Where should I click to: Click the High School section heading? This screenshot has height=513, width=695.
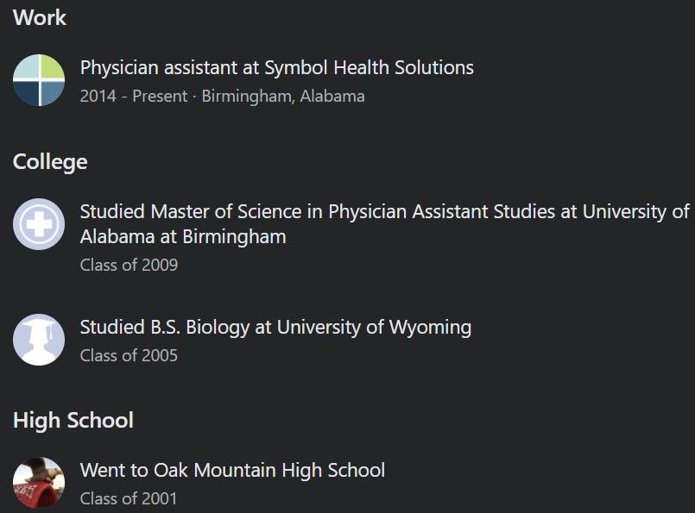coord(73,420)
